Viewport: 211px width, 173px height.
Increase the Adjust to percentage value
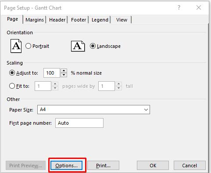[64, 71]
